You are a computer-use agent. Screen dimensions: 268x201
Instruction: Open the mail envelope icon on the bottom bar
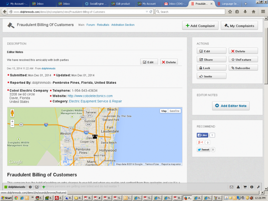231,187
